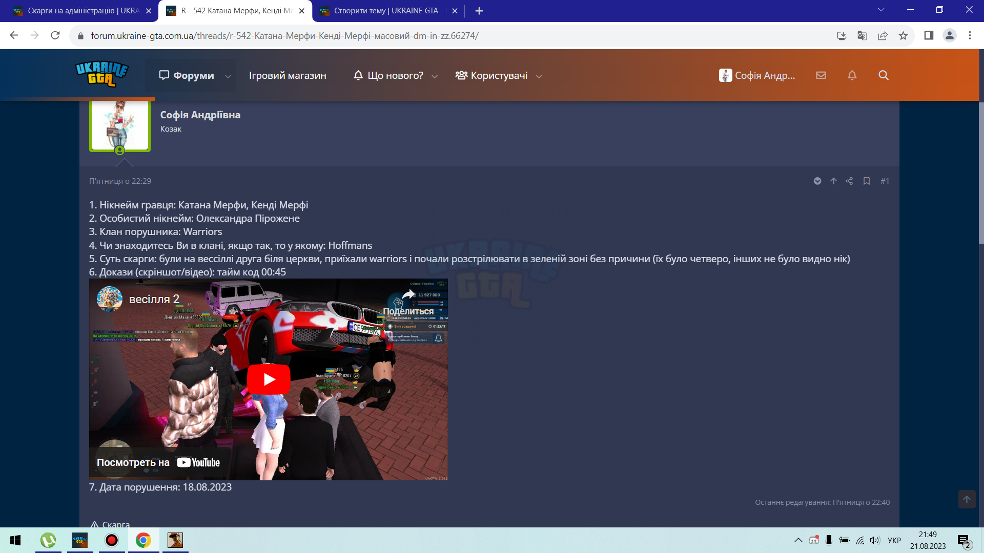
Task: Open the post options circle-chevron menu
Action: click(x=817, y=181)
